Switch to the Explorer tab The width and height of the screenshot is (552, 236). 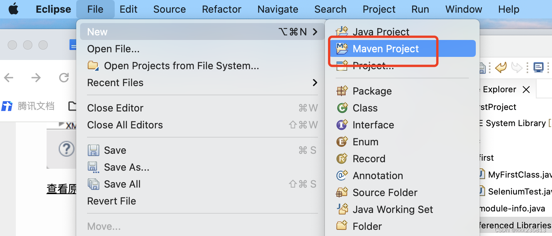point(499,89)
